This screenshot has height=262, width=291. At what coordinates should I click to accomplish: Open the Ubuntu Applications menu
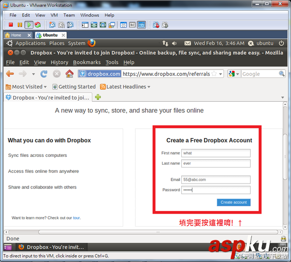(x=31, y=43)
